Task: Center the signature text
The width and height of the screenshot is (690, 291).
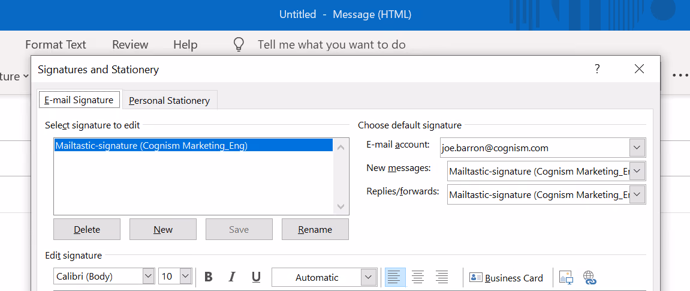Action: 418,277
